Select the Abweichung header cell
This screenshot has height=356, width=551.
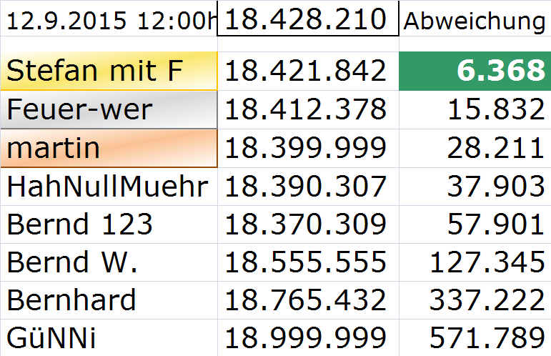[475, 20]
